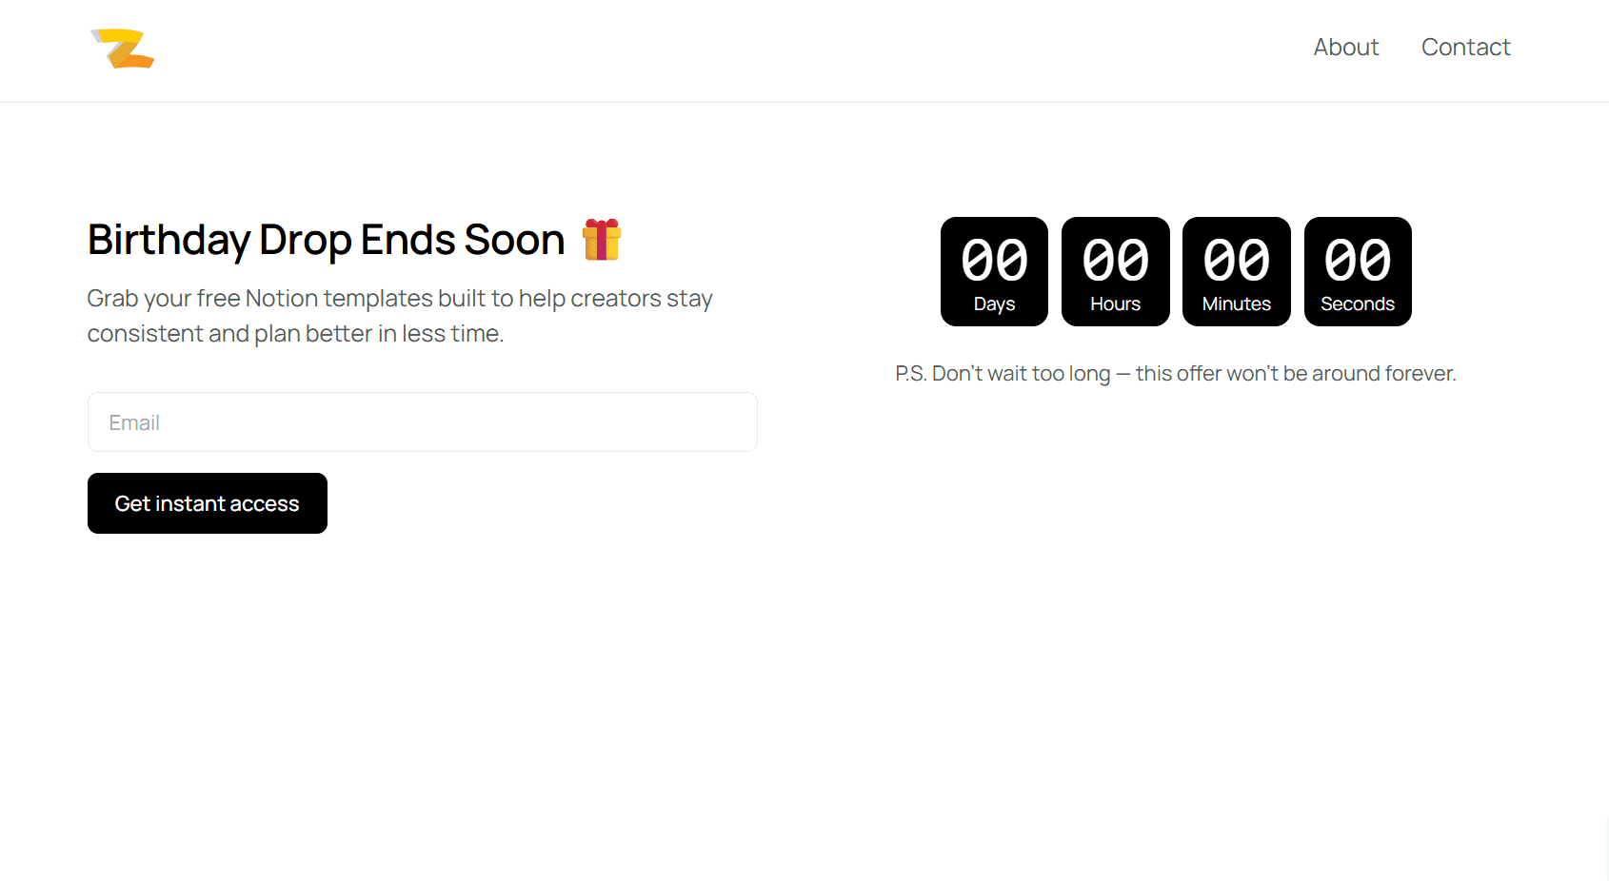Click the yellow Z logo icon
This screenshot has width=1609, height=881.
tap(122, 49)
